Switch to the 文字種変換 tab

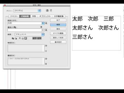click(59, 16)
